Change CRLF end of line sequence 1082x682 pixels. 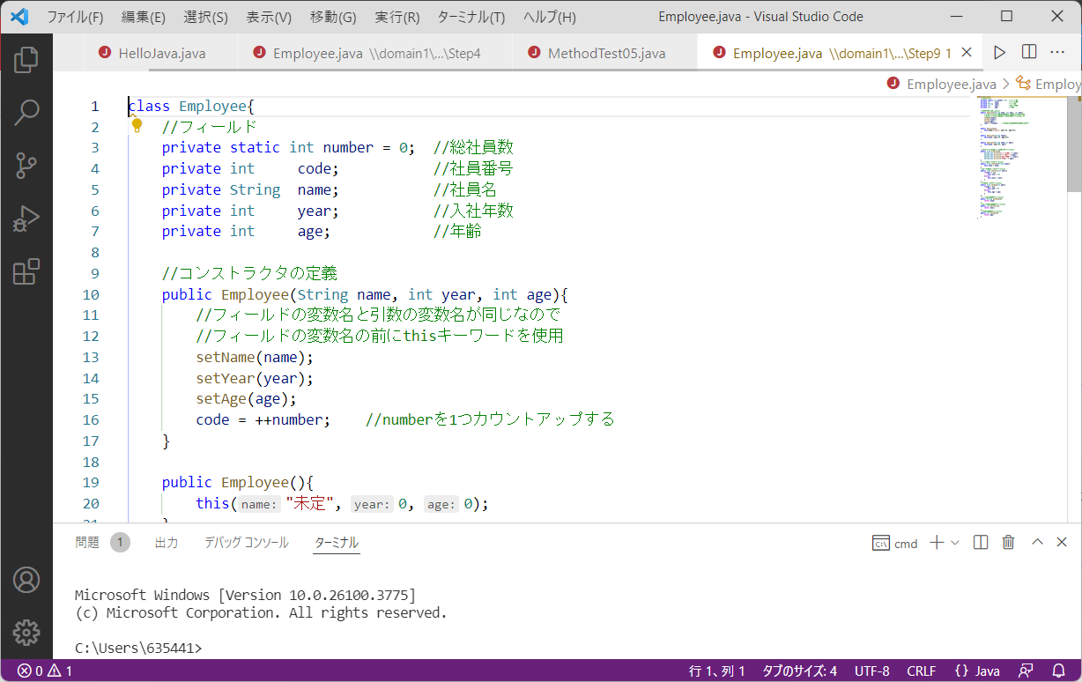(922, 671)
